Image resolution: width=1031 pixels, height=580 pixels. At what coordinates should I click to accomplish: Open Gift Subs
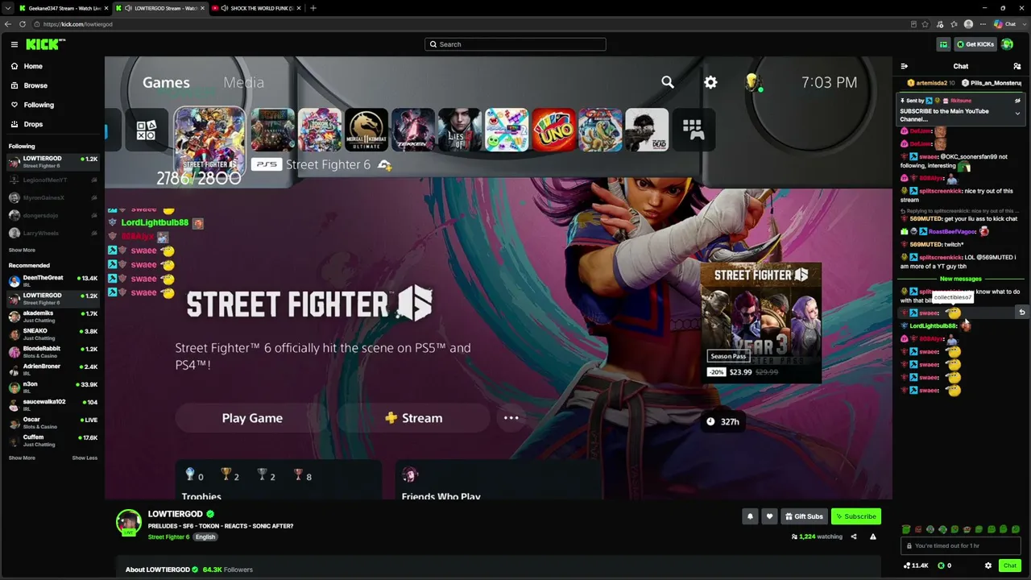coord(804,516)
